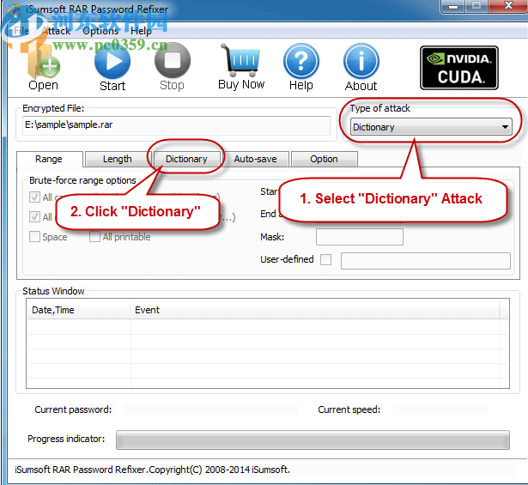Toggle the Space checkbox
528x485 pixels.
pos(34,237)
